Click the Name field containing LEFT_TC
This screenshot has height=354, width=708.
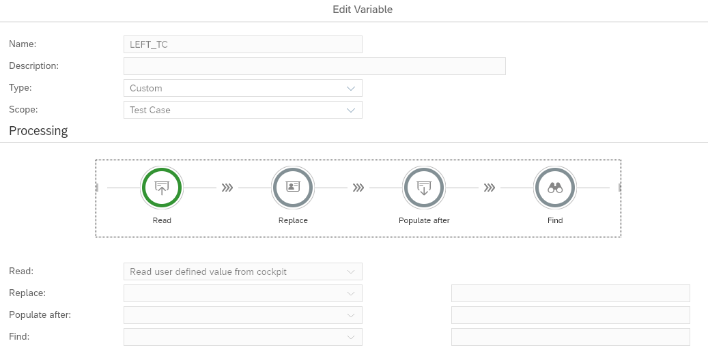[242, 44]
